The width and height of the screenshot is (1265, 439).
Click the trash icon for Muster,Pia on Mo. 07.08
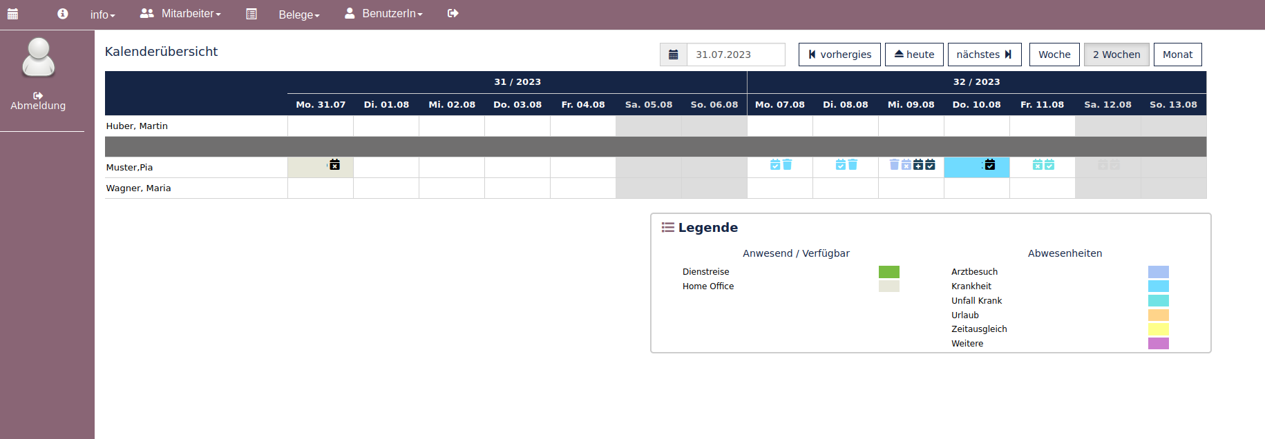click(x=787, y=164)
